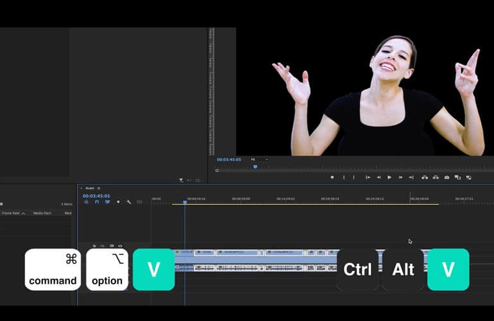
Task: Click the Comparison View icon in Program Monitor
Action: [x=457, y=178]
